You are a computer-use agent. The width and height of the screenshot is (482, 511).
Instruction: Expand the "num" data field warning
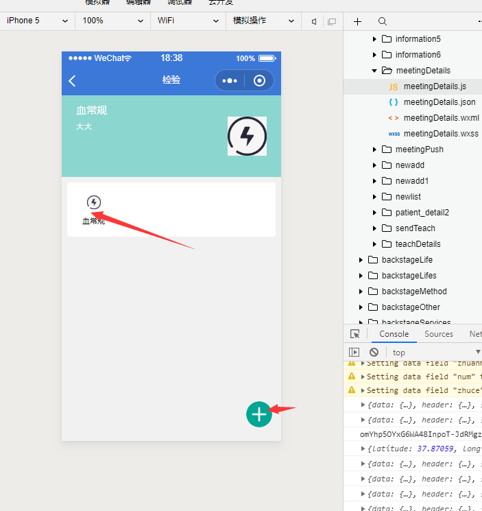363,377
